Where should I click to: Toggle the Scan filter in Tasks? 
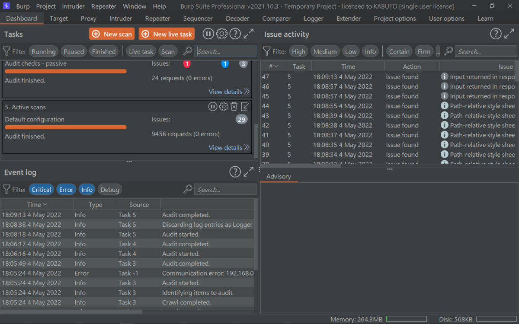point(168,51)
